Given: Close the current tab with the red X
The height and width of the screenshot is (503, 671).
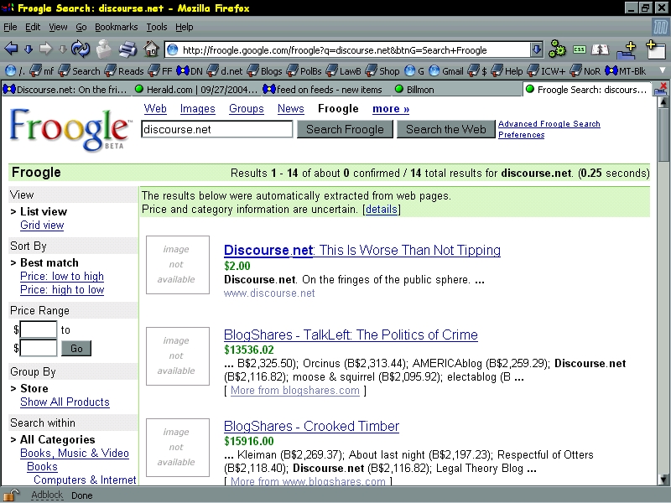Looking at the screenshot, I should tap(661, 89).
